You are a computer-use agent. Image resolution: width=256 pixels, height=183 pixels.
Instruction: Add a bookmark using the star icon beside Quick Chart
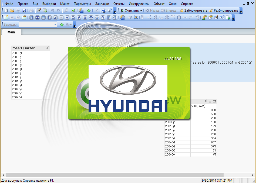(89, 11)
